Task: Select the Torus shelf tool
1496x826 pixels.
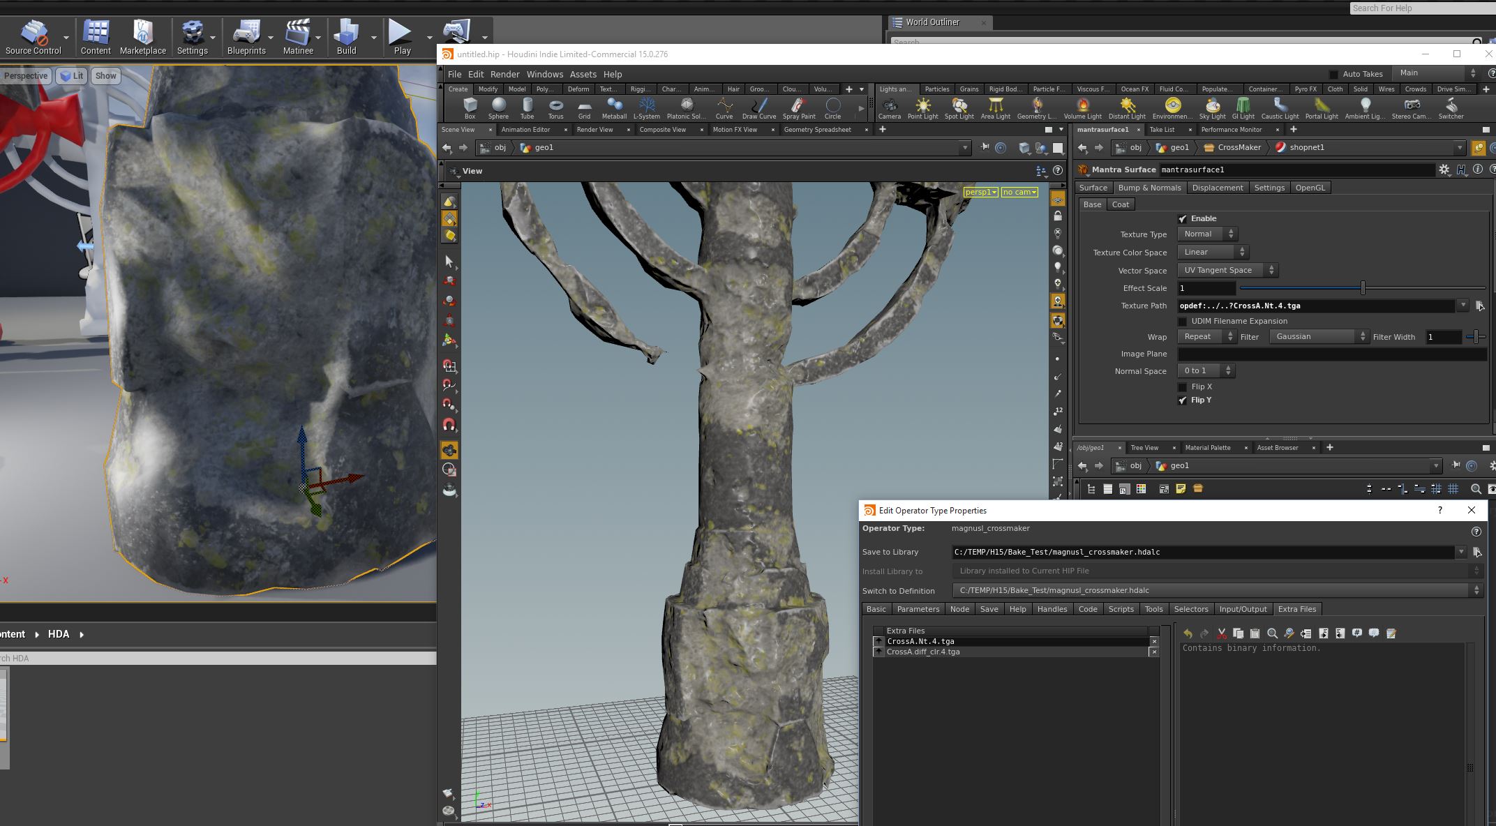Action: [x=555, y=108]
